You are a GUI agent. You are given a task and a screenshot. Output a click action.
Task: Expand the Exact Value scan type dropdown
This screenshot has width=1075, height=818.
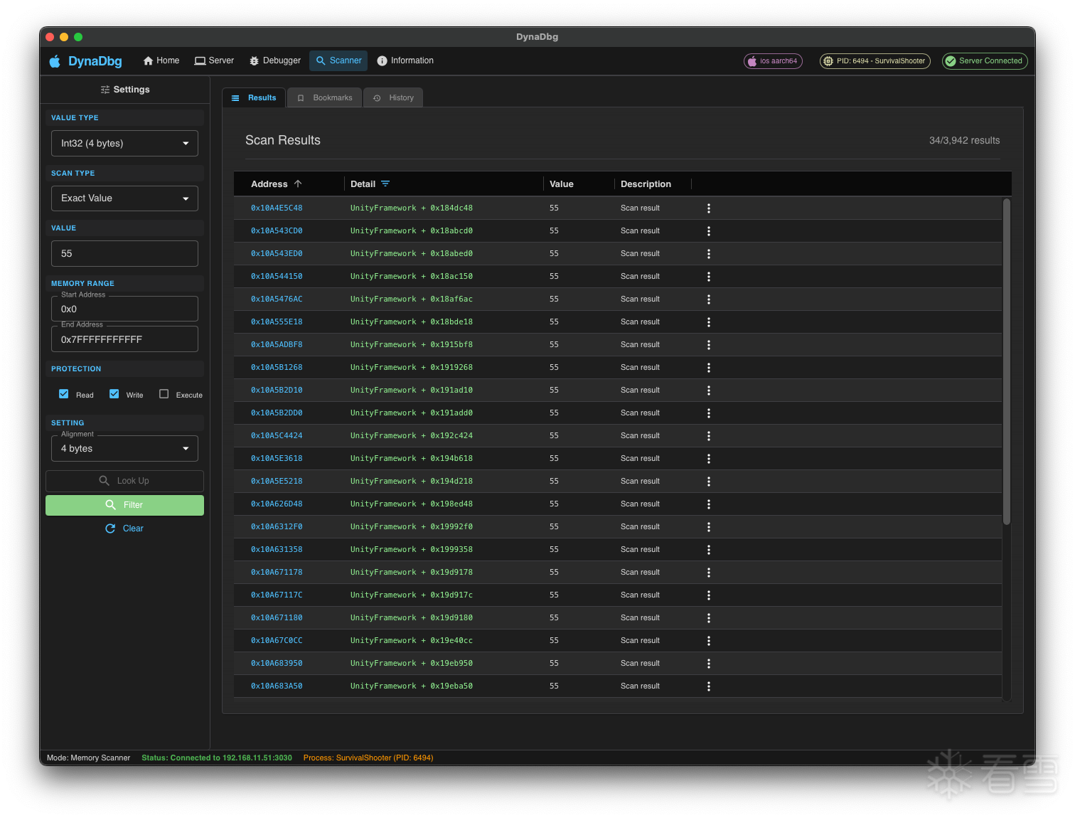[x=124, y=198]
